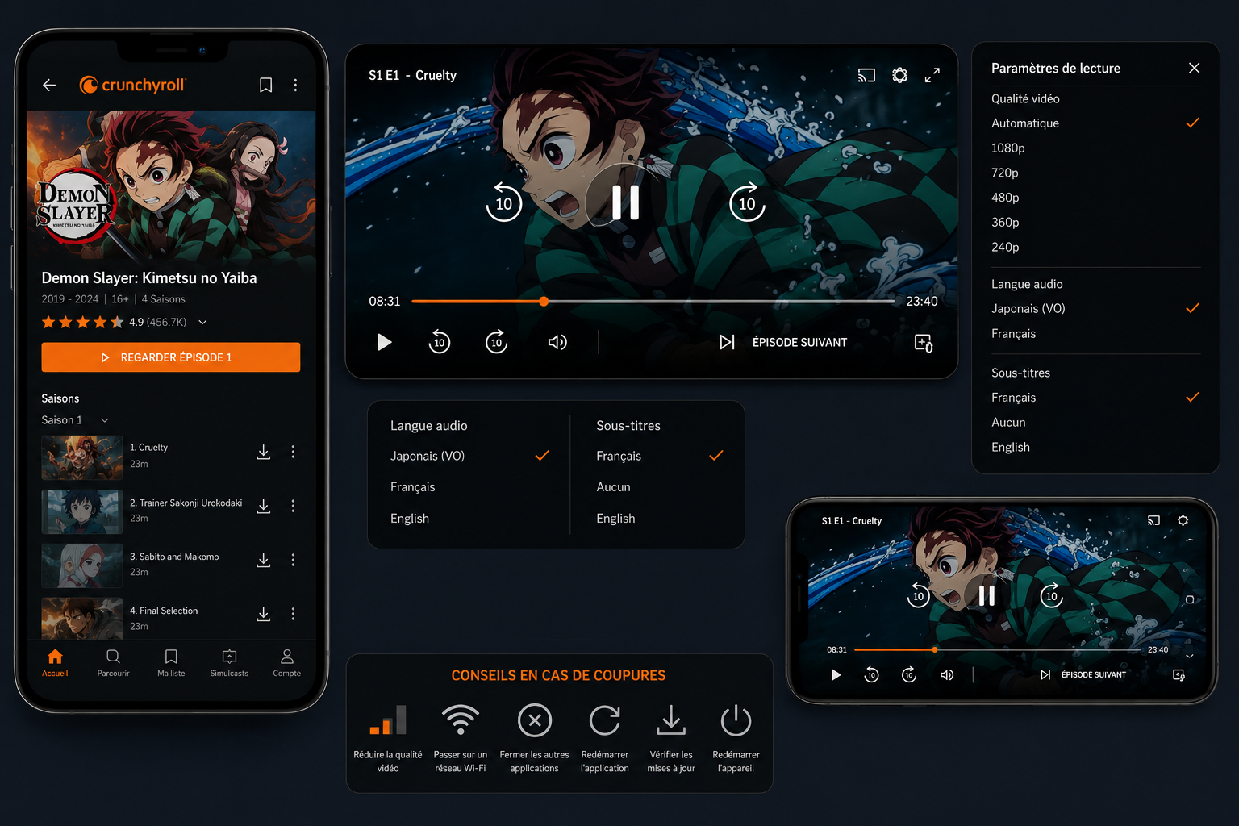This screenshot has width=1239, height=826.
Task: Download episode 3 Sabito and Makomo
Action: click(x=263, y=560)
